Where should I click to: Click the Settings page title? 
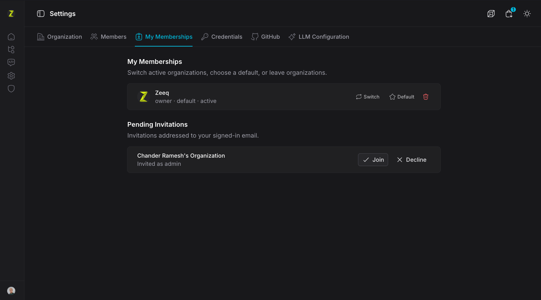[x=63, y=14]
